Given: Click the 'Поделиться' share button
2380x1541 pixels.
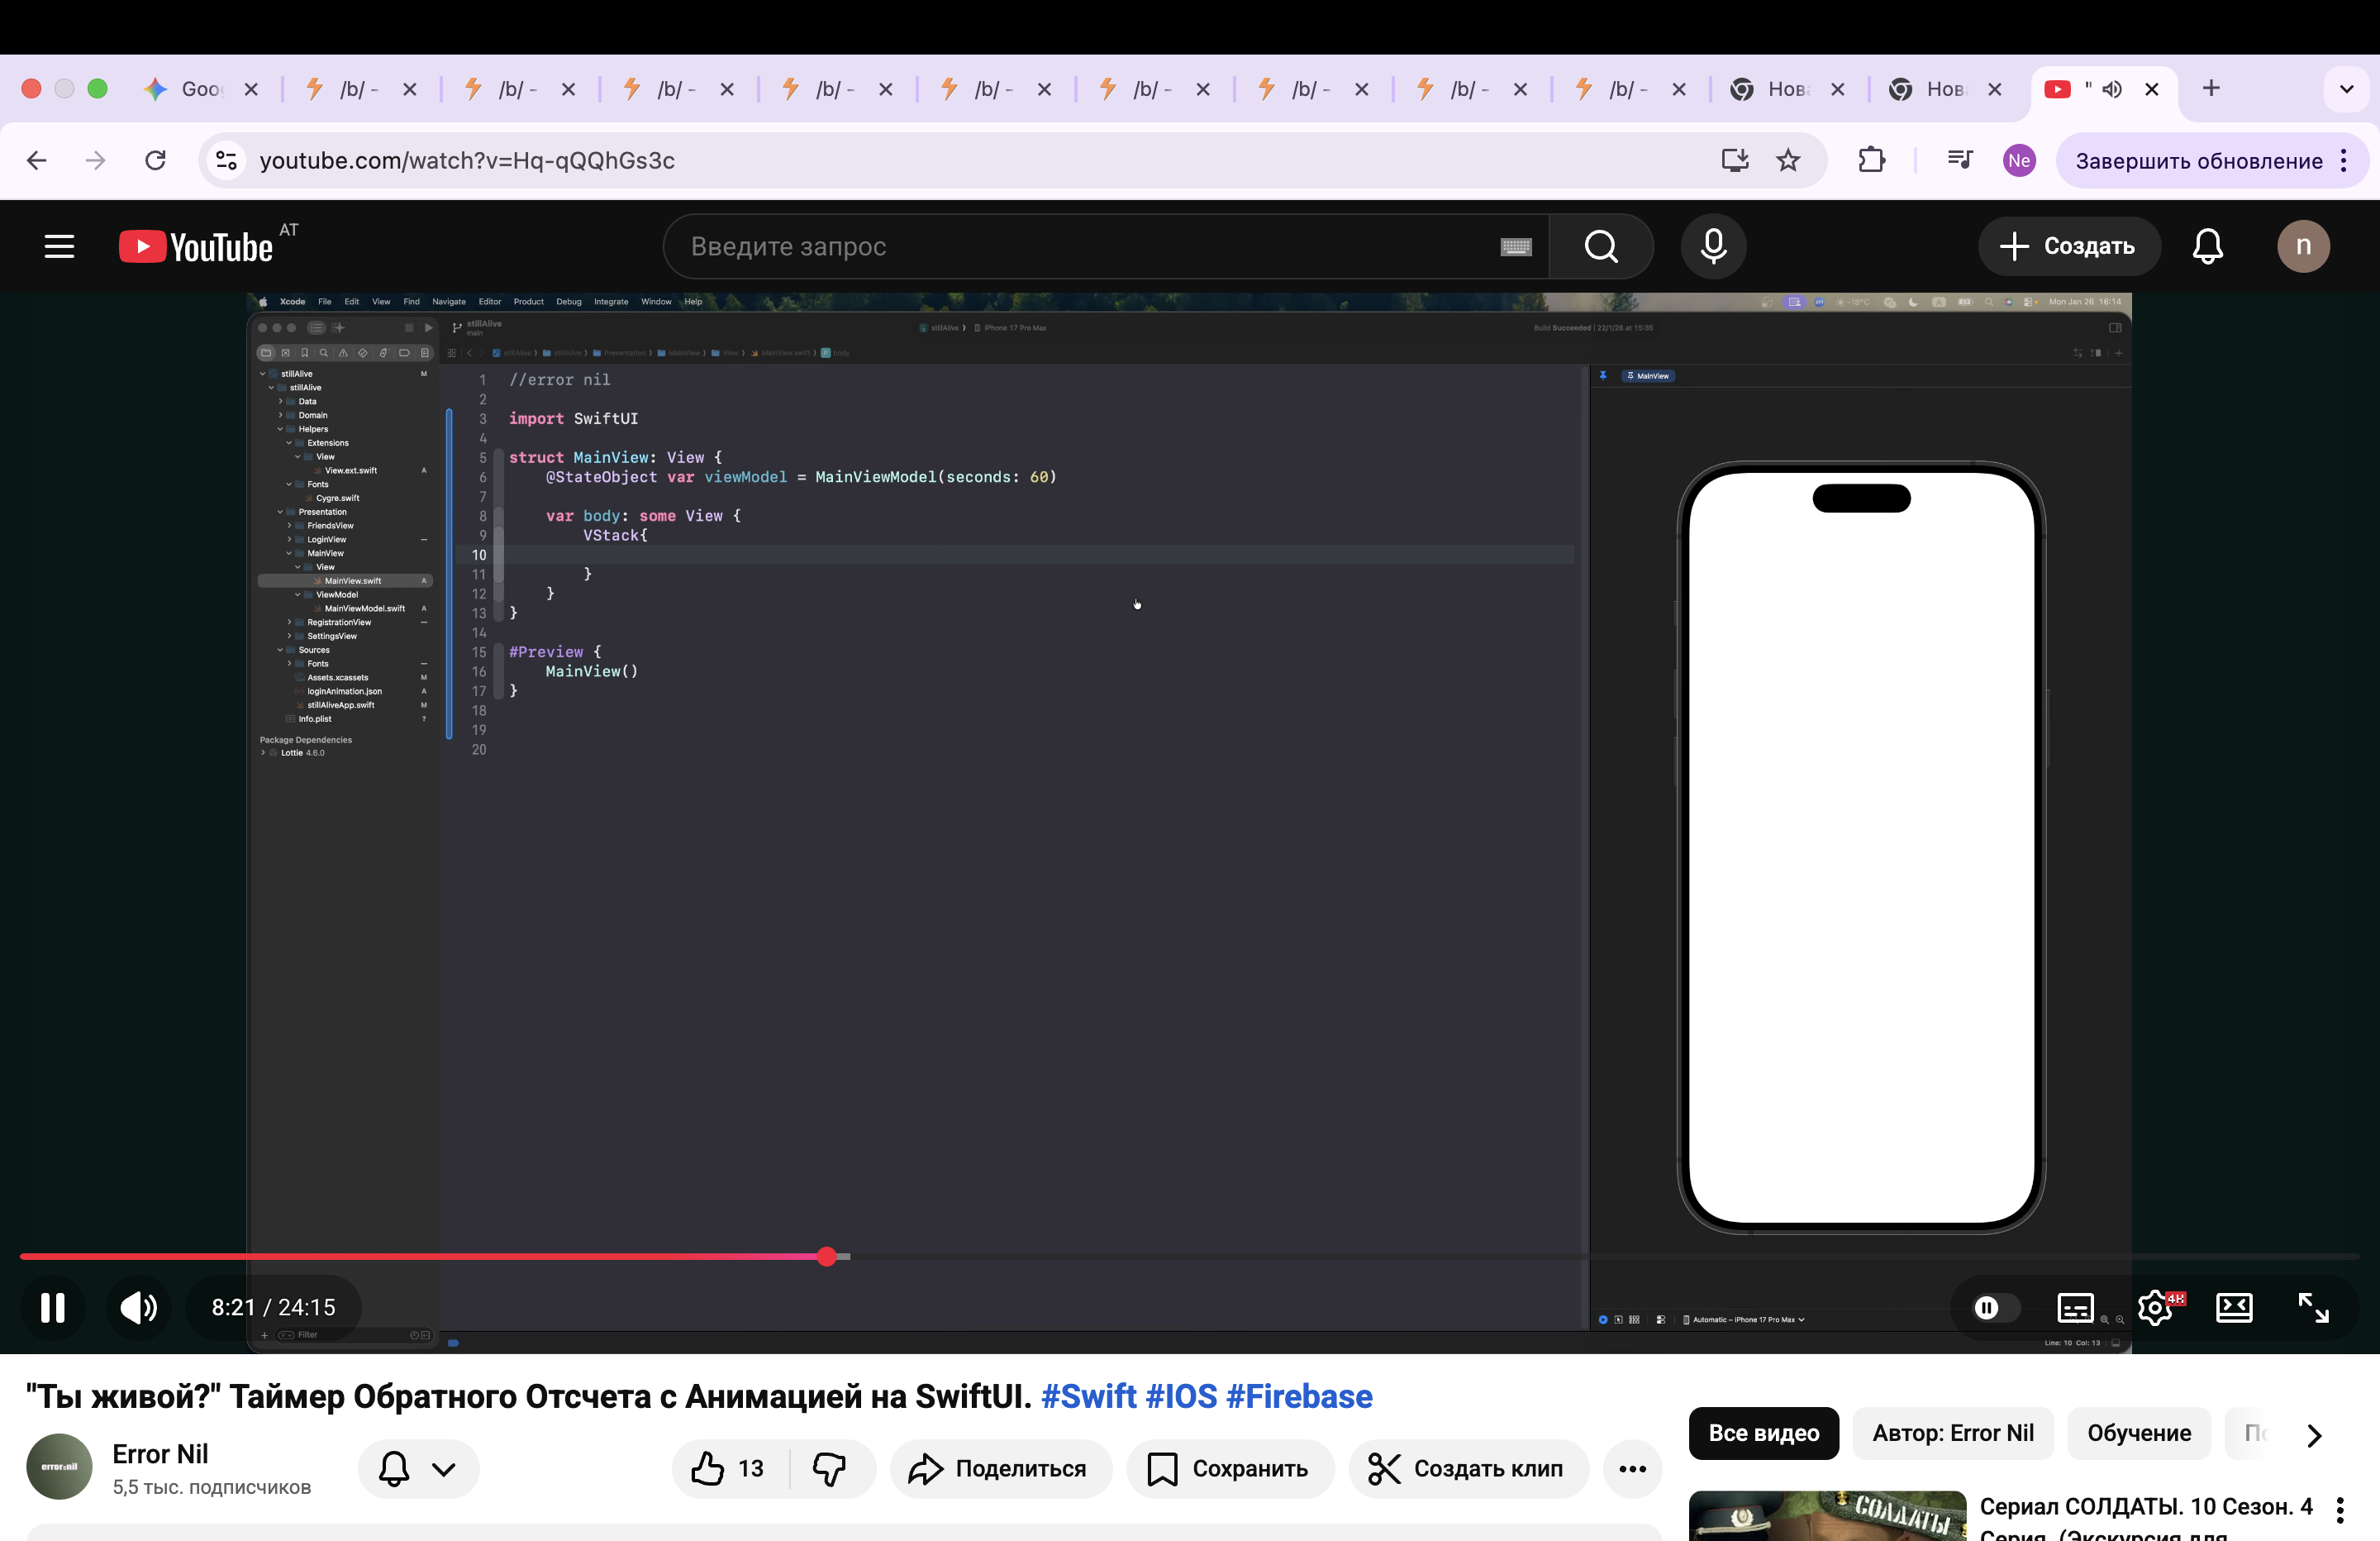Looking at the screenshot, I should pyautogui.click(x=999, y=1468).
